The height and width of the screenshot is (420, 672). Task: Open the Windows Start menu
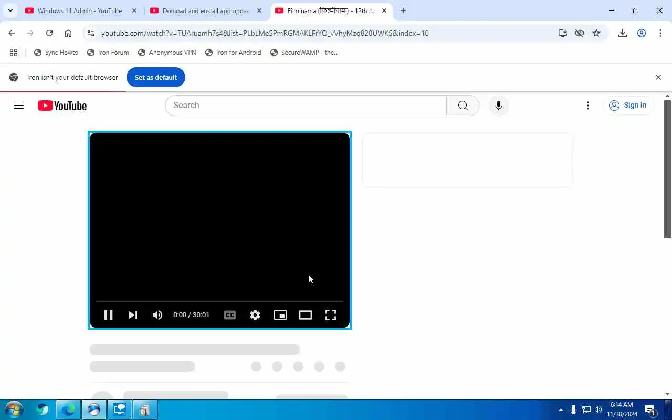tap(14, 409)
